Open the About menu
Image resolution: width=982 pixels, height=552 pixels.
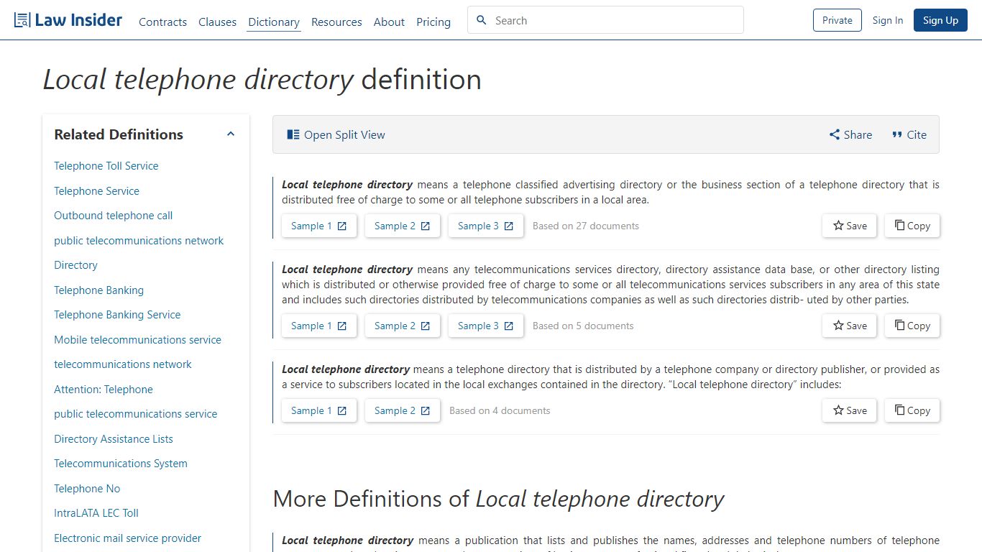tap(389, 22)
